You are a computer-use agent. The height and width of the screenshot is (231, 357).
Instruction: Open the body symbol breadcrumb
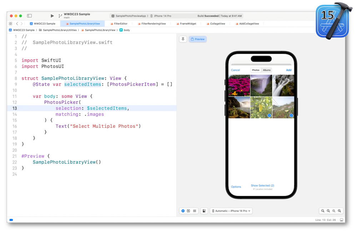pos(125,30)
